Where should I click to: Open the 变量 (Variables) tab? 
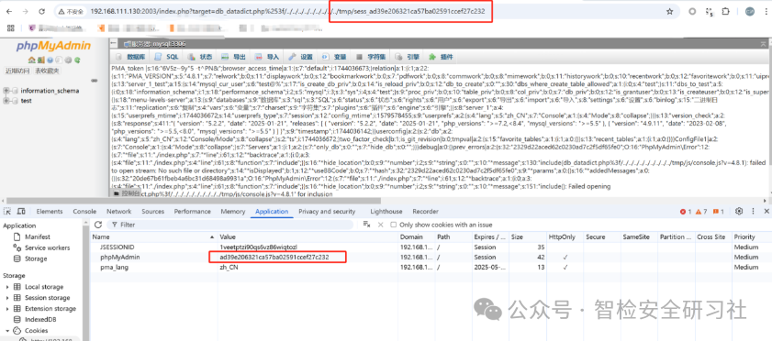tap(334, 57)
